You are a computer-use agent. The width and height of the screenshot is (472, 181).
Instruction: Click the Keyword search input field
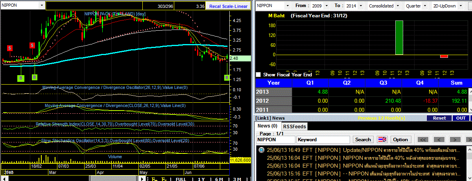point(323,139)
